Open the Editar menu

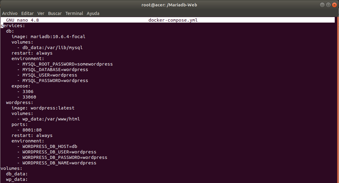click(27, 13)
